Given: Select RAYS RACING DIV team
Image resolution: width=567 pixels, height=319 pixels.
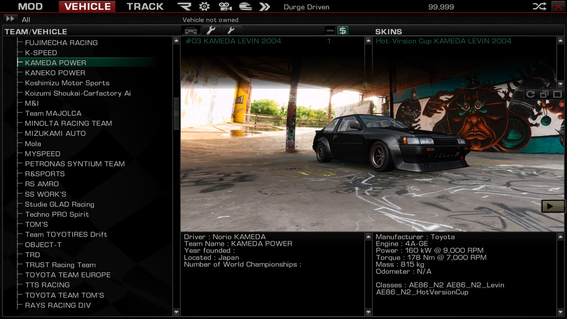Looking at the screenshot, I should click(x=58, y=305).
